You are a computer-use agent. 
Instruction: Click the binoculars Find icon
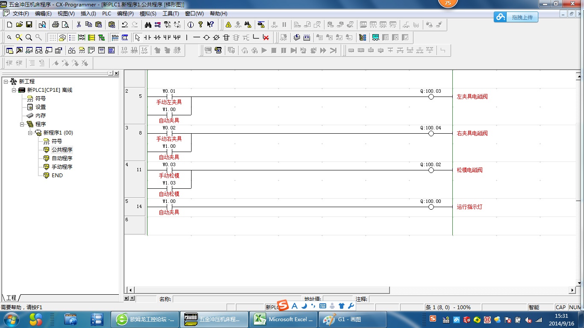coord(148,25)
